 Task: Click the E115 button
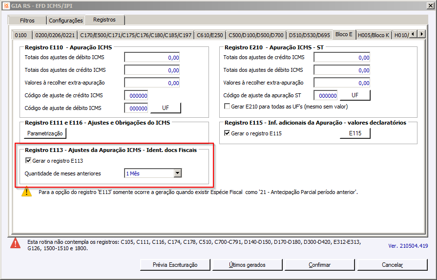pos(355,133)
